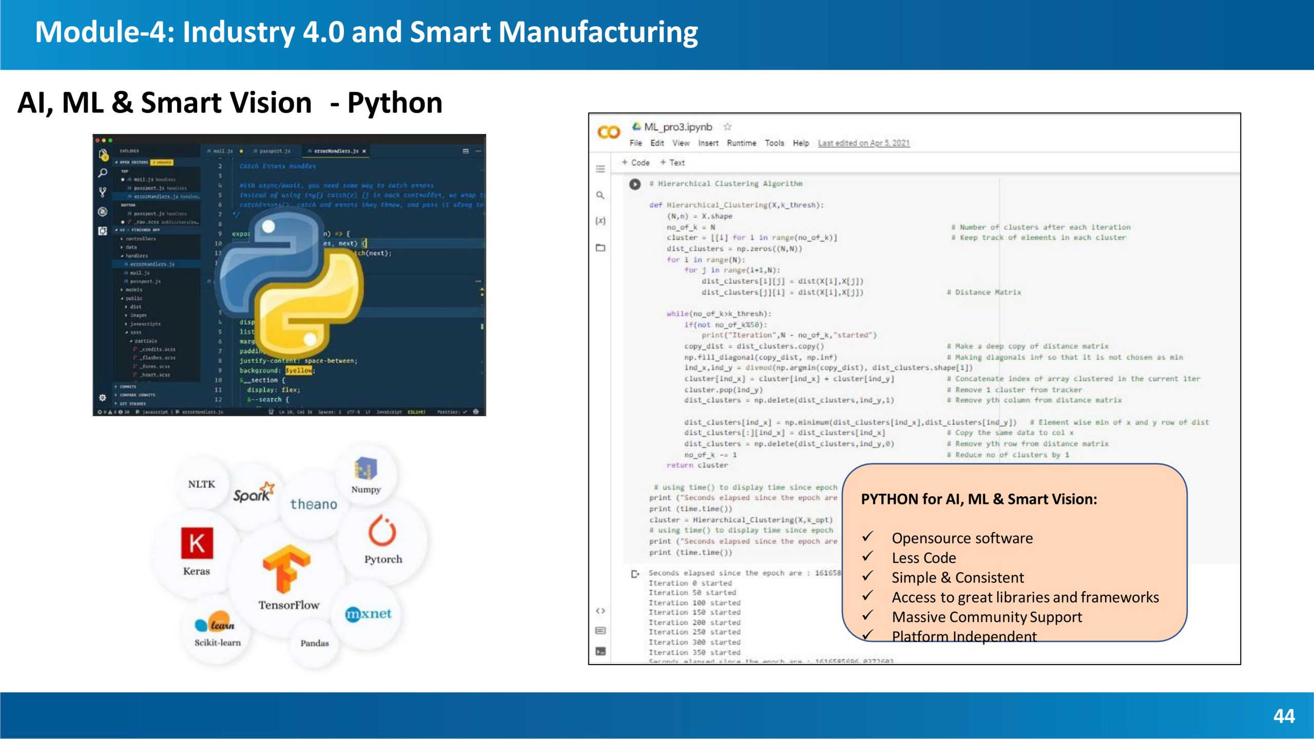Click the Colab CO logo
This screenshot has width=1314, height=739.
[609, 132]
